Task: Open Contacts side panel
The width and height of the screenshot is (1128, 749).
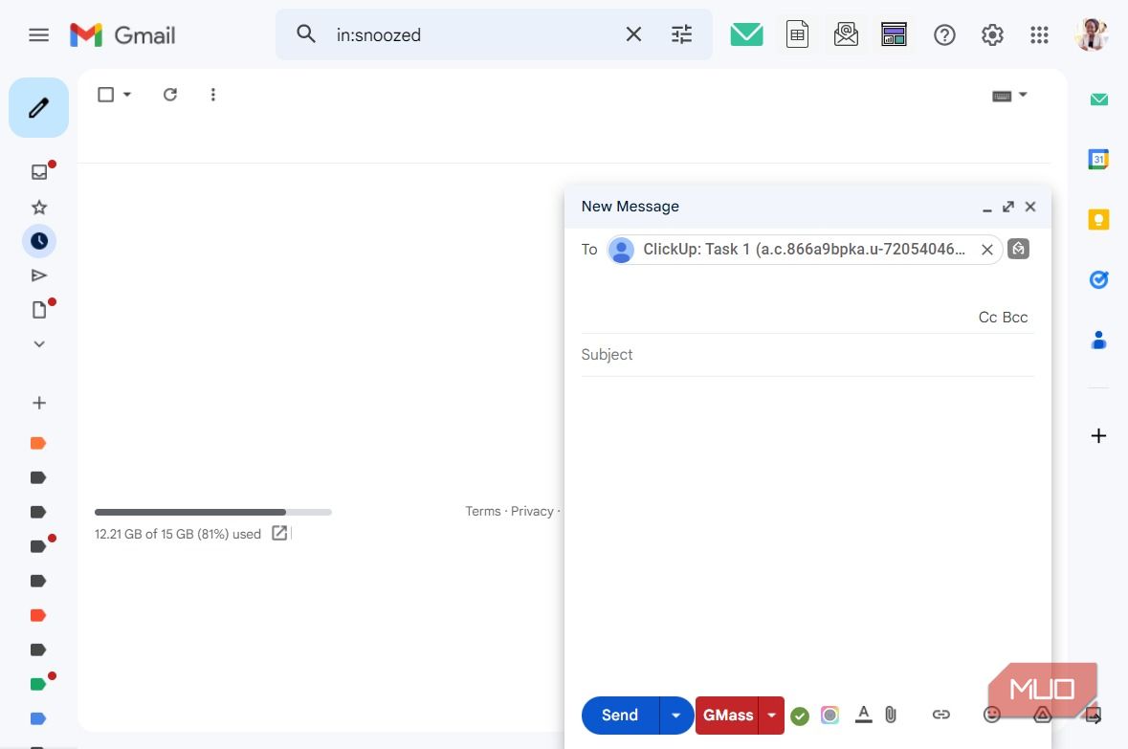Action: coord(1098,340)
